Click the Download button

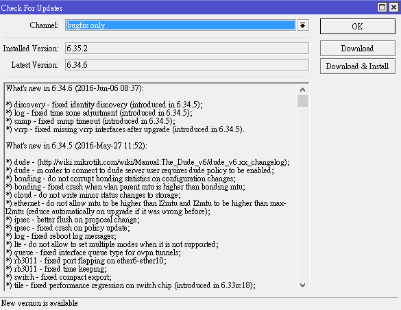point(358,49)
